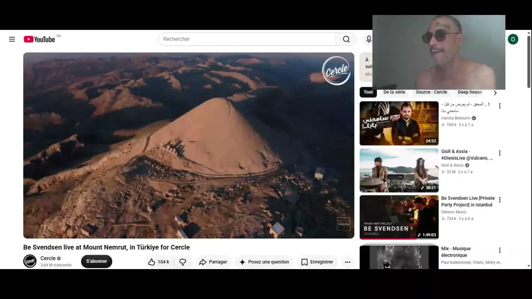
Task: Open the Be Svendsen Live [Private Party Project] title
Action: [468, 201]
